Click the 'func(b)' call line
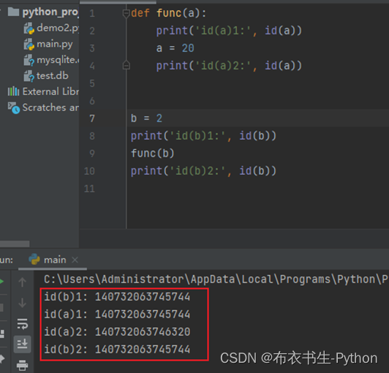 pyautogui.click(x=153, y=154)
